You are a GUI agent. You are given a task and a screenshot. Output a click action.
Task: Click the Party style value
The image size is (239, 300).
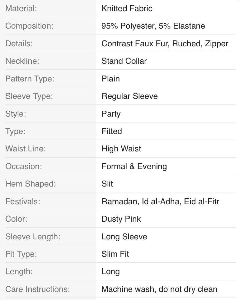click(x=111, y=114)
